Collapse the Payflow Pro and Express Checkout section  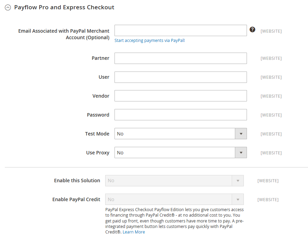(x=8, y=7)
